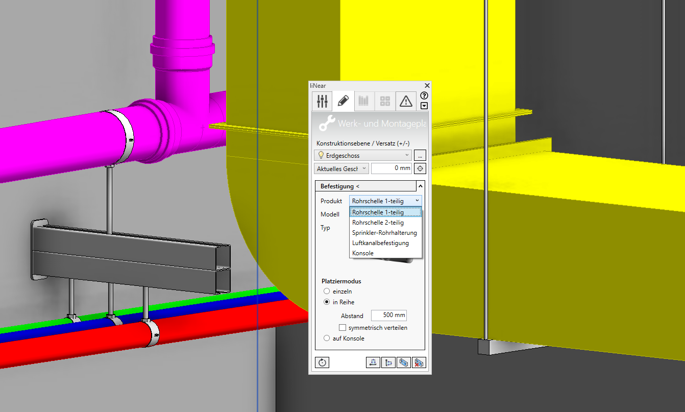Click the Abstand 500 mm field
Image resolution: width=685 pixels, height=412 pixels.
pos(388,316)
